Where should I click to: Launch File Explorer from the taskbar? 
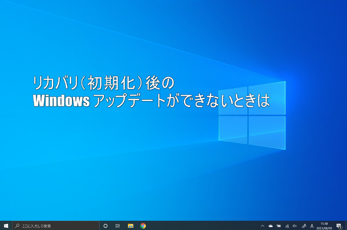pos(131,226)
